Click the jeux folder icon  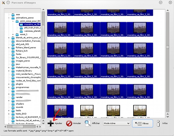13,64
